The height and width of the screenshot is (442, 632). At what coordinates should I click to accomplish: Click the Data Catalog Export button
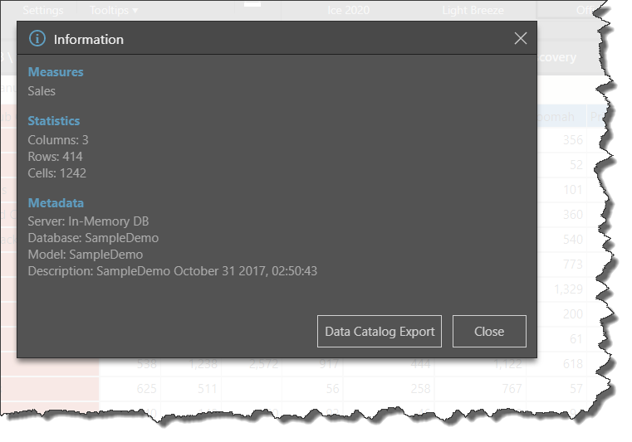380,332
